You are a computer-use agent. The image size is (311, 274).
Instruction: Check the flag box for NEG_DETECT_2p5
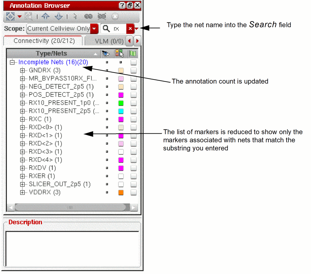click(x=133, y=87)
